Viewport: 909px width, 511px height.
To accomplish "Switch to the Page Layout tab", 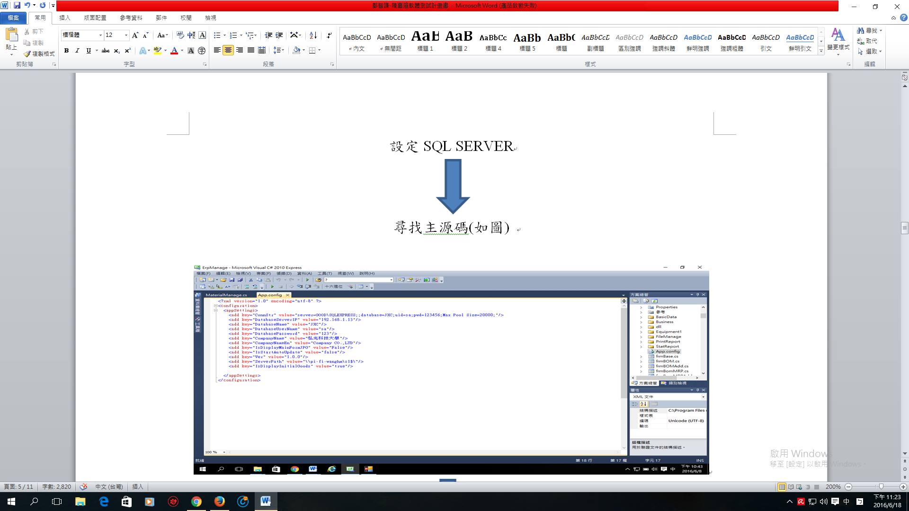I will (x=95, y=18).
